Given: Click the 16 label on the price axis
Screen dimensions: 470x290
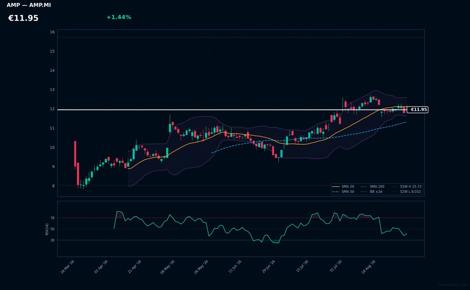Looking at the screenshot, I should click(x=52, y=32).
